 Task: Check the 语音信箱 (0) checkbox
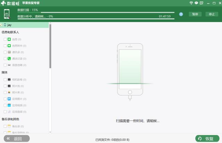click(5, 65)
